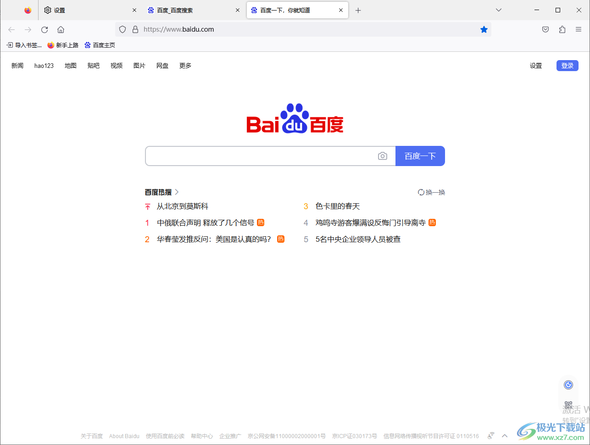
Task: Click the camera image search icon
Action: click(x=383, y=156)
